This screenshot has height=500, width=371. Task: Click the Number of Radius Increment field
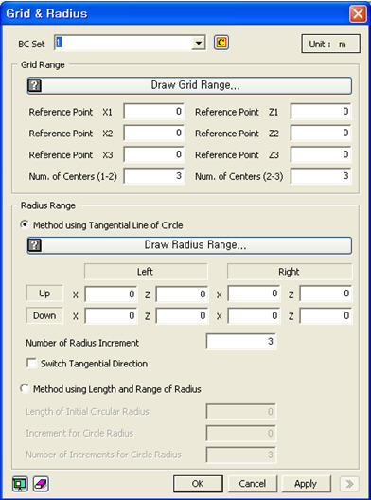pos(241,342)
